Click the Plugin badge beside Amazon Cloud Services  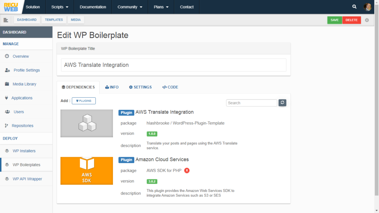pos(126,160)
